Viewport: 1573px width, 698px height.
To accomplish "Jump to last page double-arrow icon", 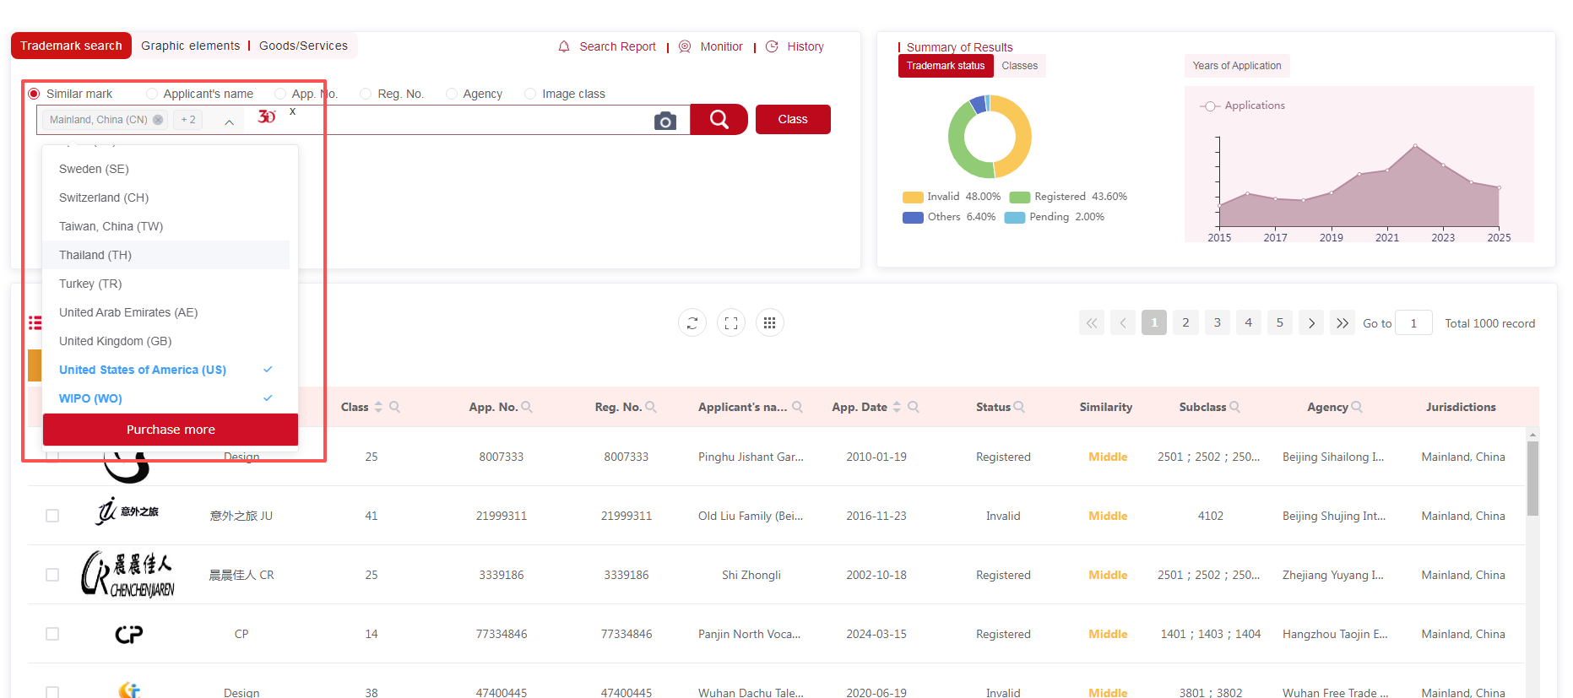I will 1342,323.
